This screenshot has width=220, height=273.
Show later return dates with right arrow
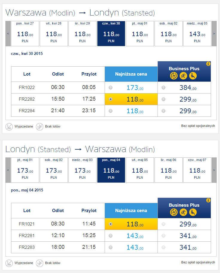coord(214,170)
